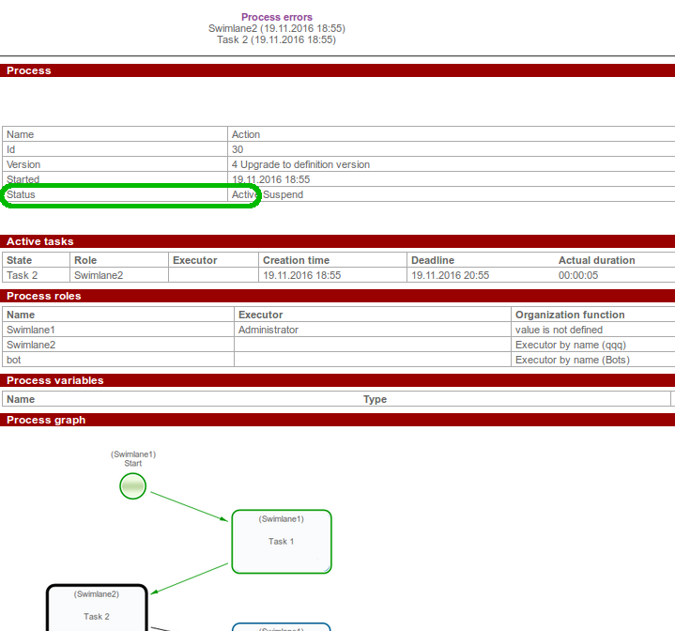675x631 pixels.
Task: Collapse the Process graph section header
Action: (46, 420)
